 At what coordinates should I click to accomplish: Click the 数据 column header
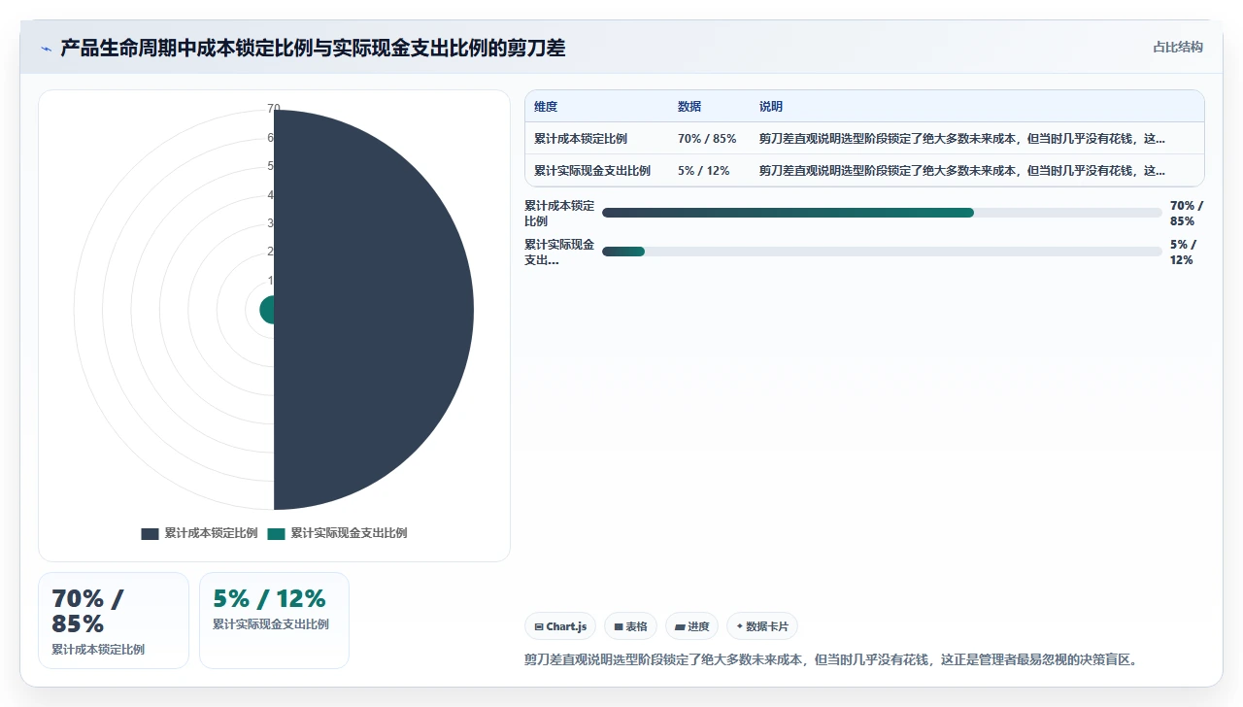689,107
